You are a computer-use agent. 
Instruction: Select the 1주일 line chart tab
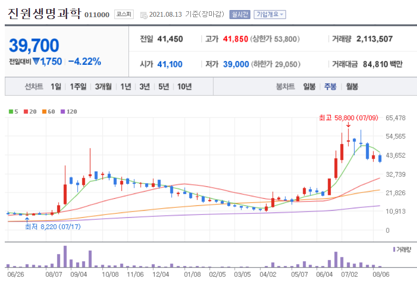pos(78,87)
